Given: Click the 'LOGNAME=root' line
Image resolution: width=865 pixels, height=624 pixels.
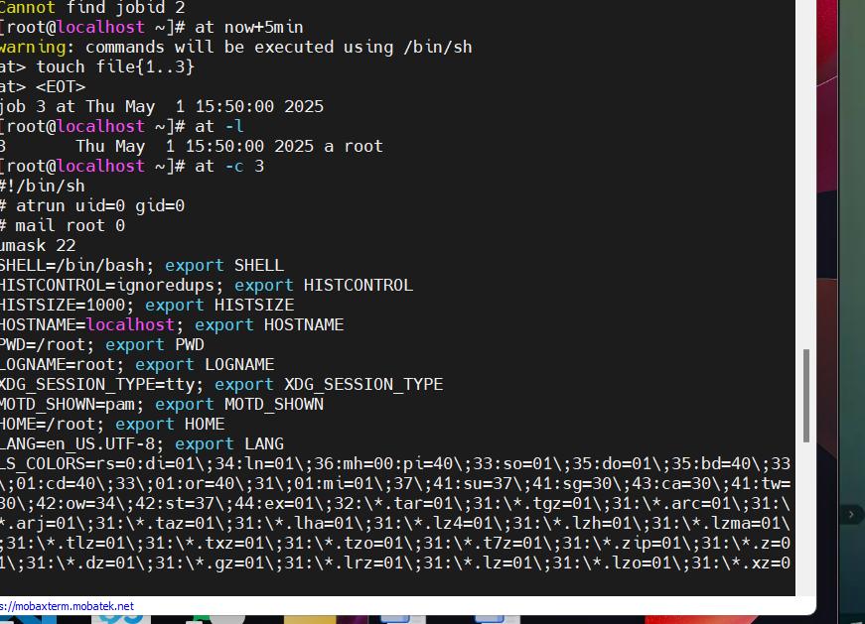Looking at the screenshot, I should (137, 364).
